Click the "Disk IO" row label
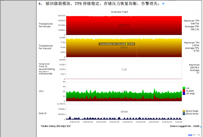The height and width of the screenshot is (137, 203). pyautogui.click(x=42, y=113)
